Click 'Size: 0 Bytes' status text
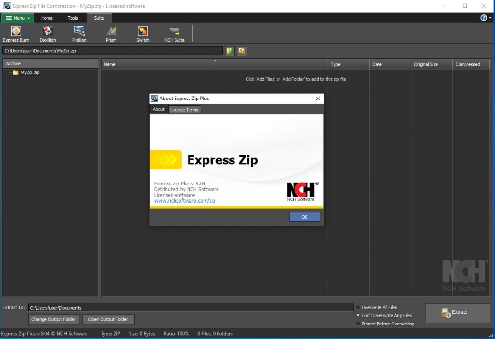 click(x=142, y=333)
